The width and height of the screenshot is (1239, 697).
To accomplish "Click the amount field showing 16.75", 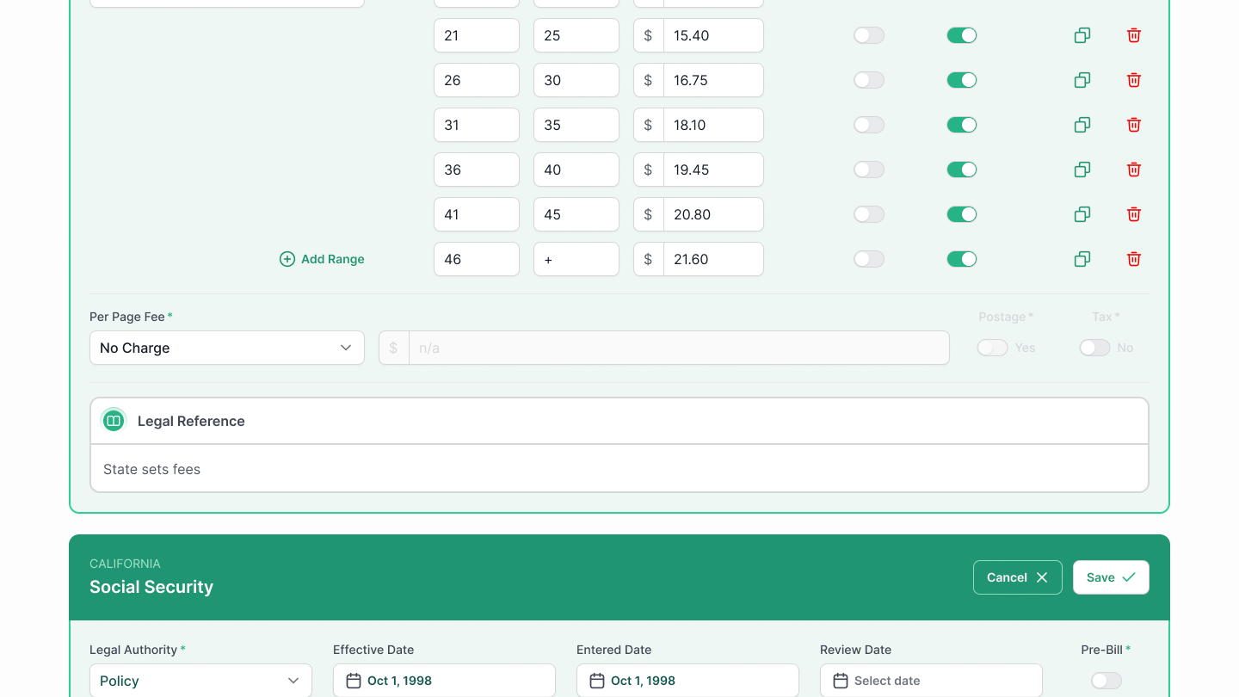I will (x=713, y=80).
